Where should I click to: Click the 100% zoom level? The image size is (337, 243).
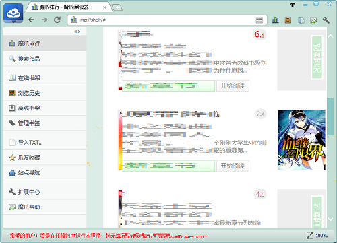[321, 236]
